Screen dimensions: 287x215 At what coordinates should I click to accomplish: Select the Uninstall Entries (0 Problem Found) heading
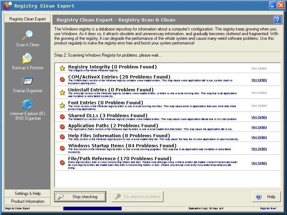(111, 90)
